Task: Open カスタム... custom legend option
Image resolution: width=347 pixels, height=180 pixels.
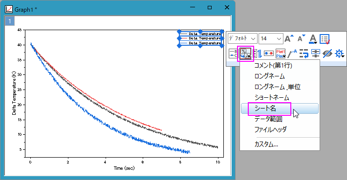Action: pyautogui.click(x=266, y=144)
